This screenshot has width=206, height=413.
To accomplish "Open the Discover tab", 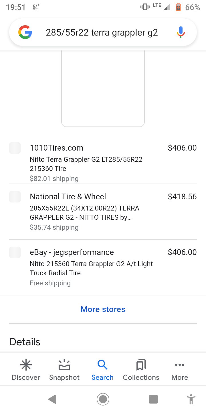I will point(26,370).
